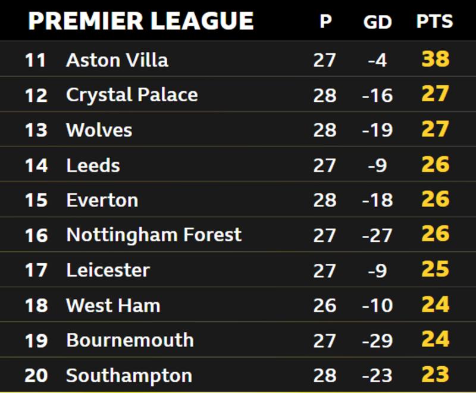Click Southampton's 23 points value
Viewport: 476px width, 393px height.
tap(436, 375)
